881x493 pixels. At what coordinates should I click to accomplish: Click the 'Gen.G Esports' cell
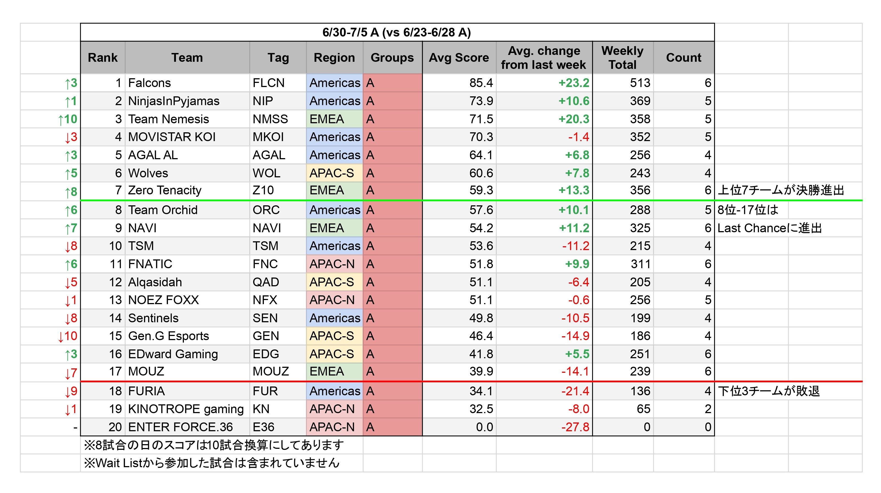(x=187, y=336)
